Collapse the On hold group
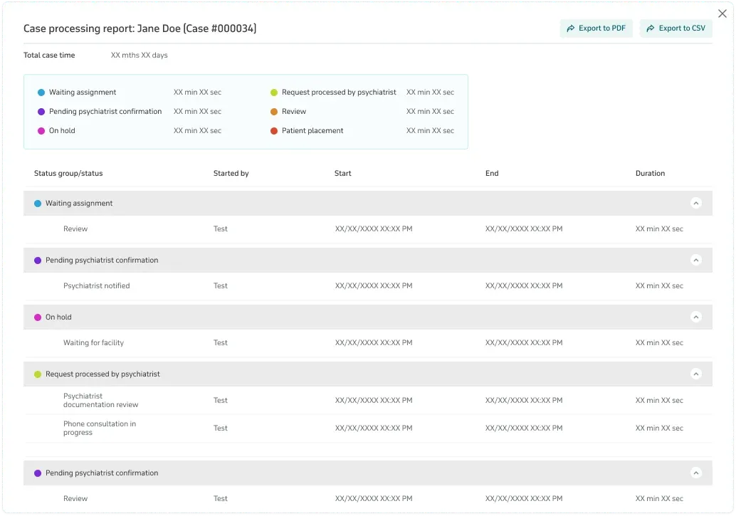This screenshot has height=516, width=736. click(x=696, y=317)
